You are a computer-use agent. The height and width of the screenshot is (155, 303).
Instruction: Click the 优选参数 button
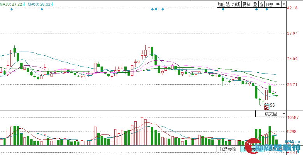[228, 149]
